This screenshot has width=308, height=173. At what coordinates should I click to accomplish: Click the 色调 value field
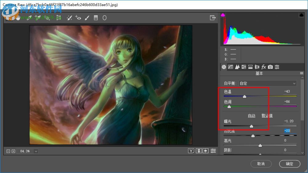tap(290, 101)
